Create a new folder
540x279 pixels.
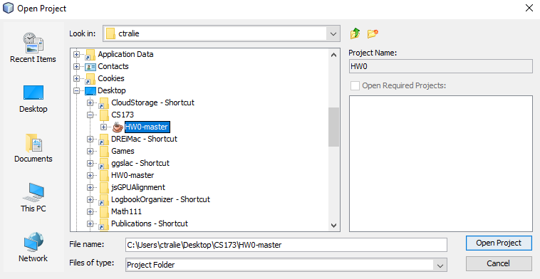click(373, 33)
